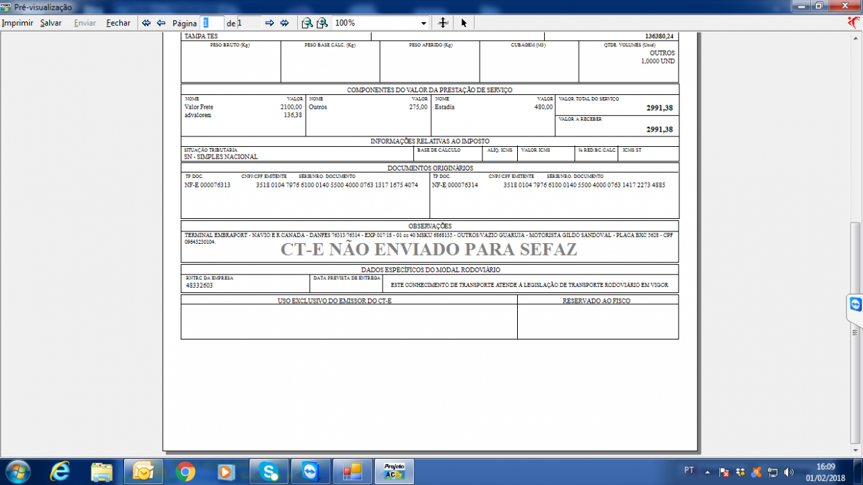Click 'VALOR A RECEBER' amount 2991,38

coord(659,130)
